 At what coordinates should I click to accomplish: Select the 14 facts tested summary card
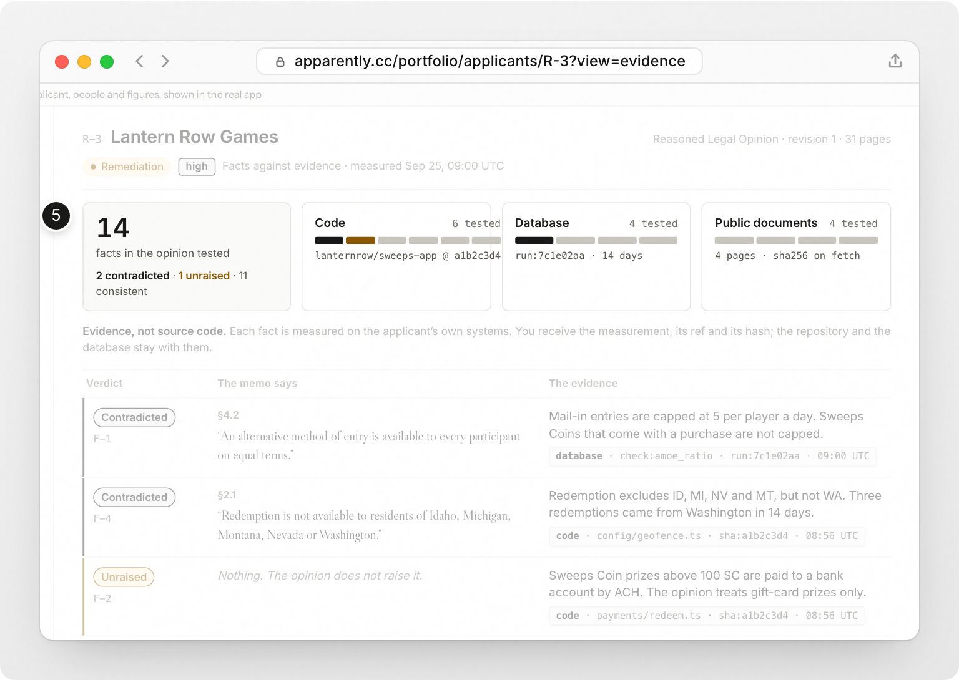click(187, 256)
